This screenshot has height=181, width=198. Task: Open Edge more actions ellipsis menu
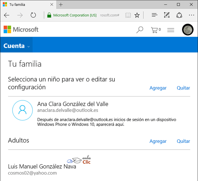click(x=191, y=15)
